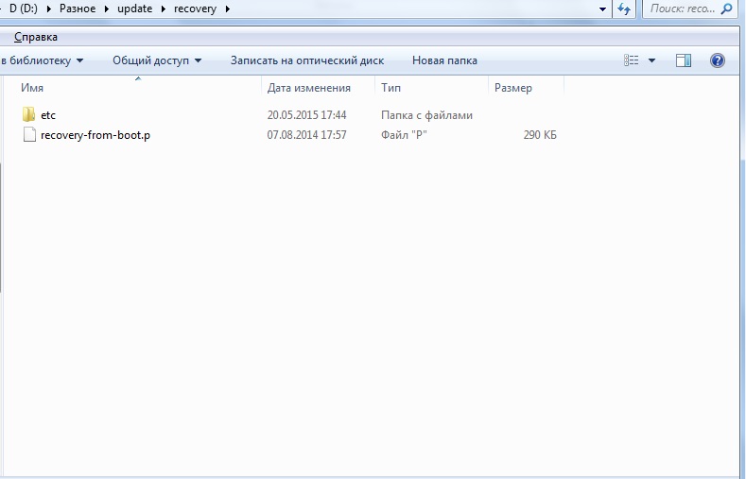Click the search magnifier icon
Image resolution: width=746 pixels, height=479 pixels.
click(727, 9)
